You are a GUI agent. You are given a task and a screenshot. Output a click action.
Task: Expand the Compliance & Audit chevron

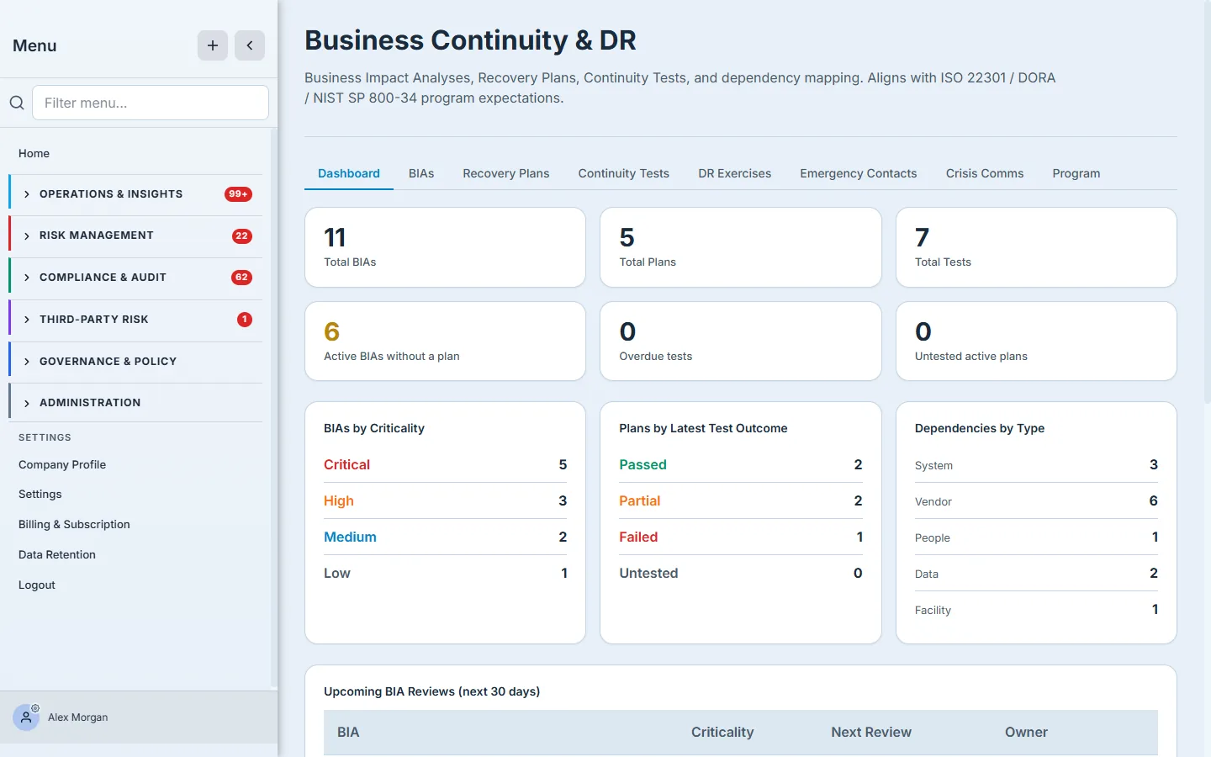[27, 278]
